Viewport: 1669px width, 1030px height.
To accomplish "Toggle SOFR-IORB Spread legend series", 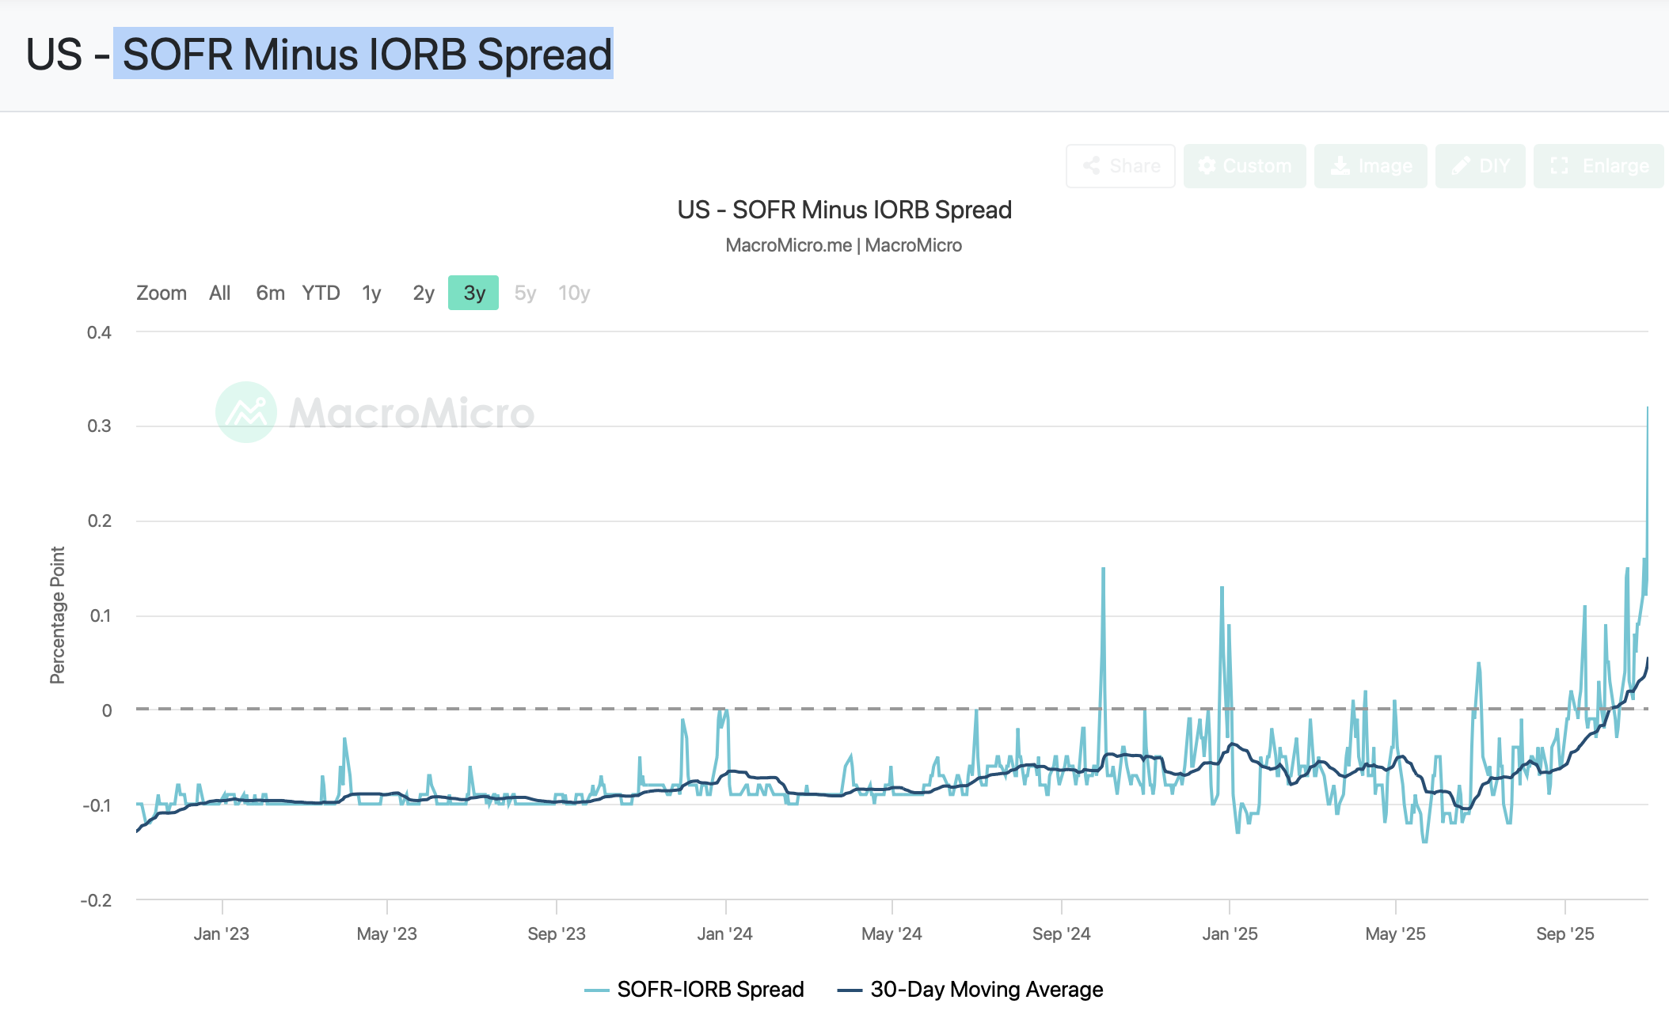I will (x=710, y=989).
